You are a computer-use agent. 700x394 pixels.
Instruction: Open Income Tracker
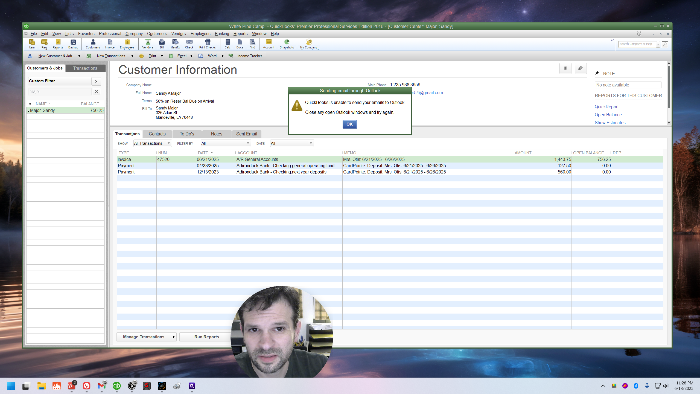click(250, 56)
